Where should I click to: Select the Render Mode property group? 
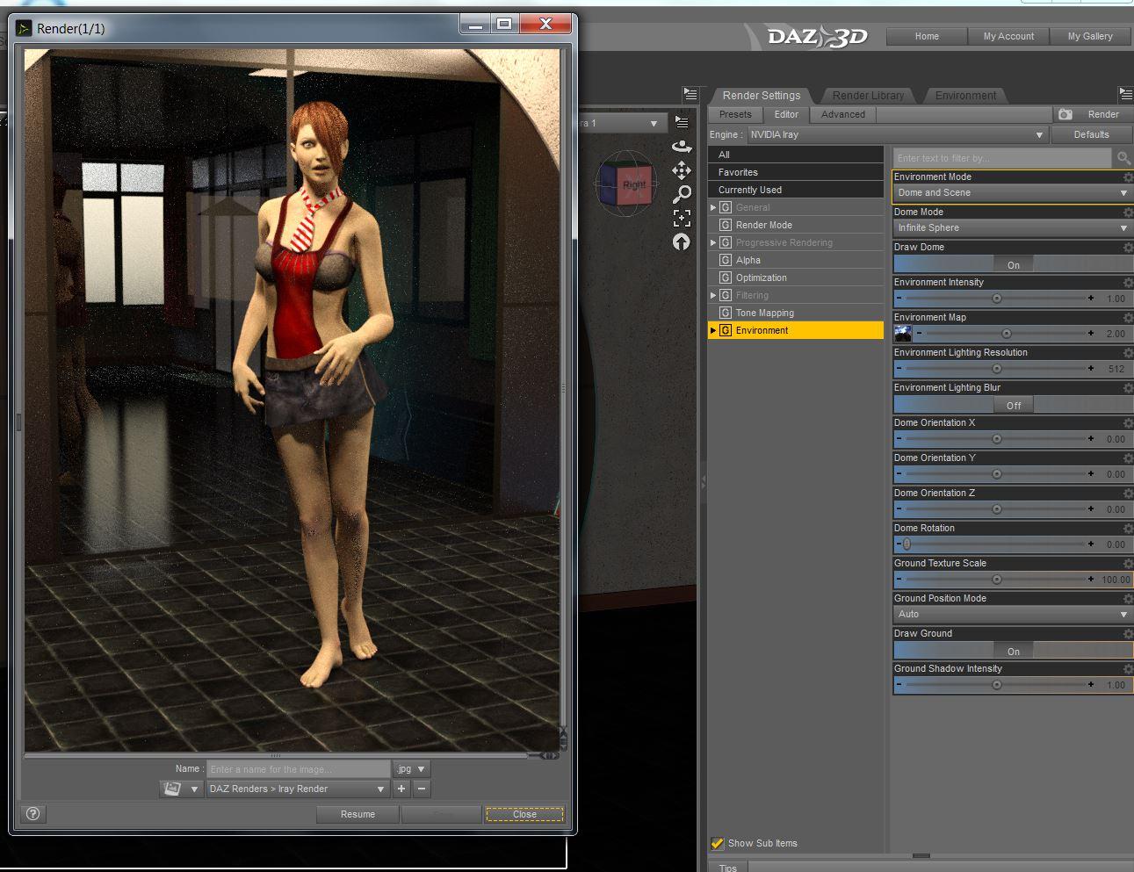pos(796,225)
